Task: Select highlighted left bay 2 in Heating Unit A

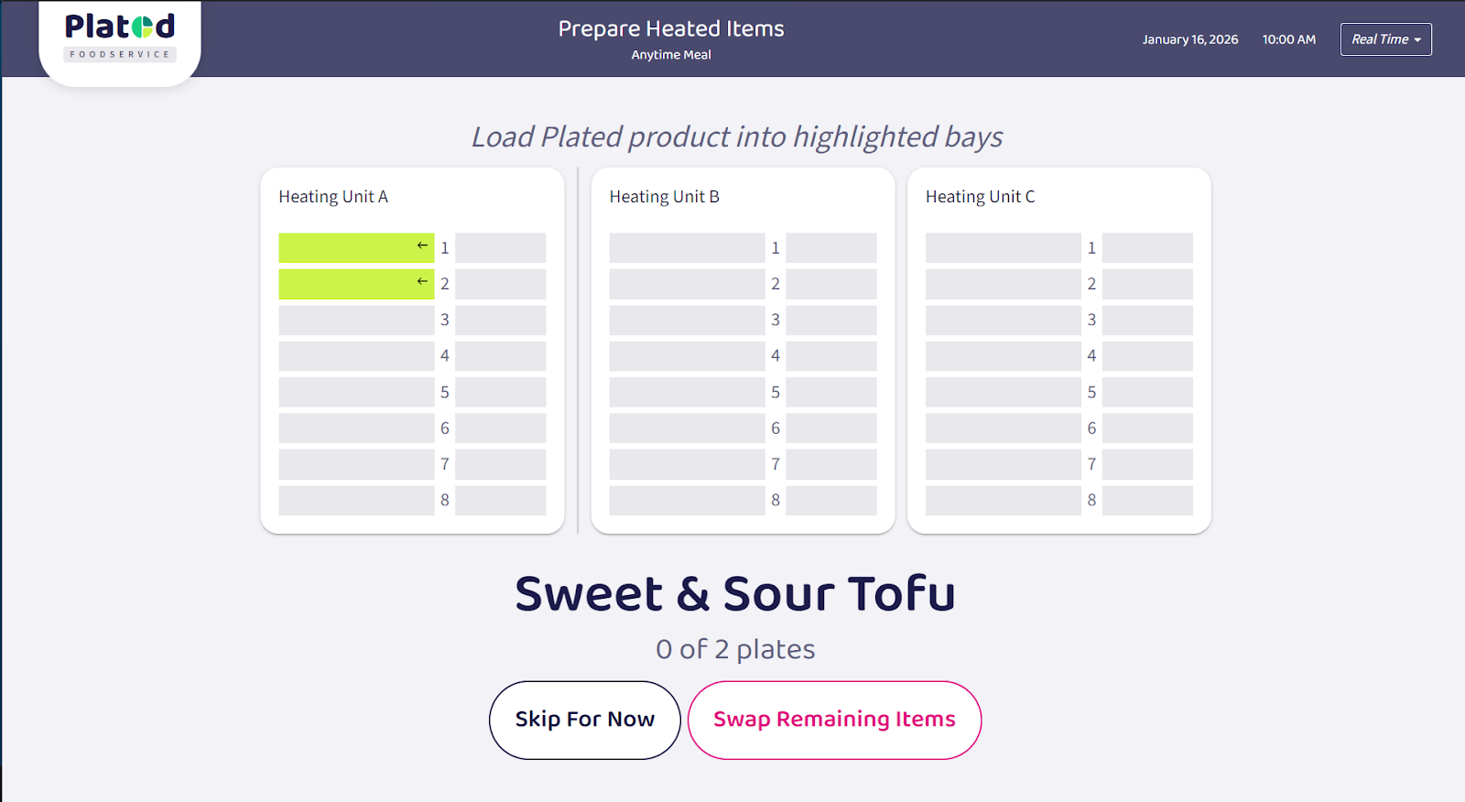Action: [348, 284]
